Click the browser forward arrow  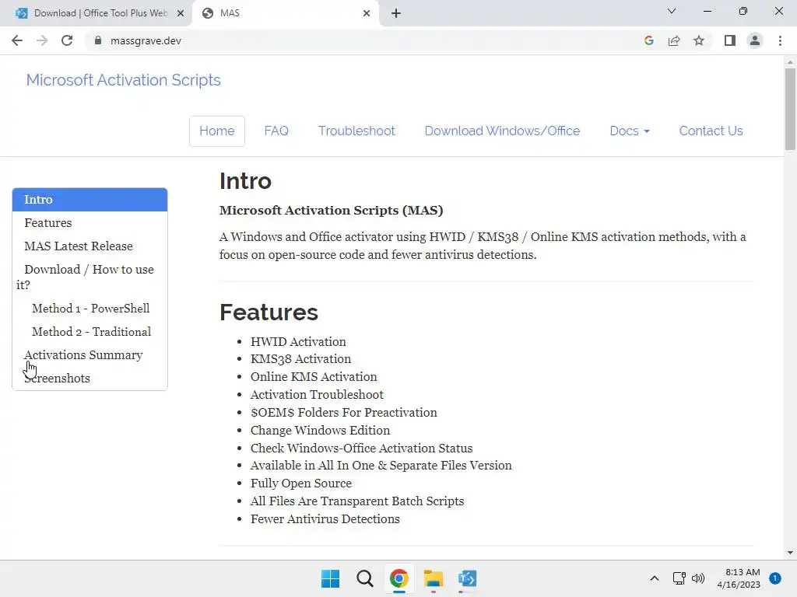pyautogui.click(x=42, y=40)
